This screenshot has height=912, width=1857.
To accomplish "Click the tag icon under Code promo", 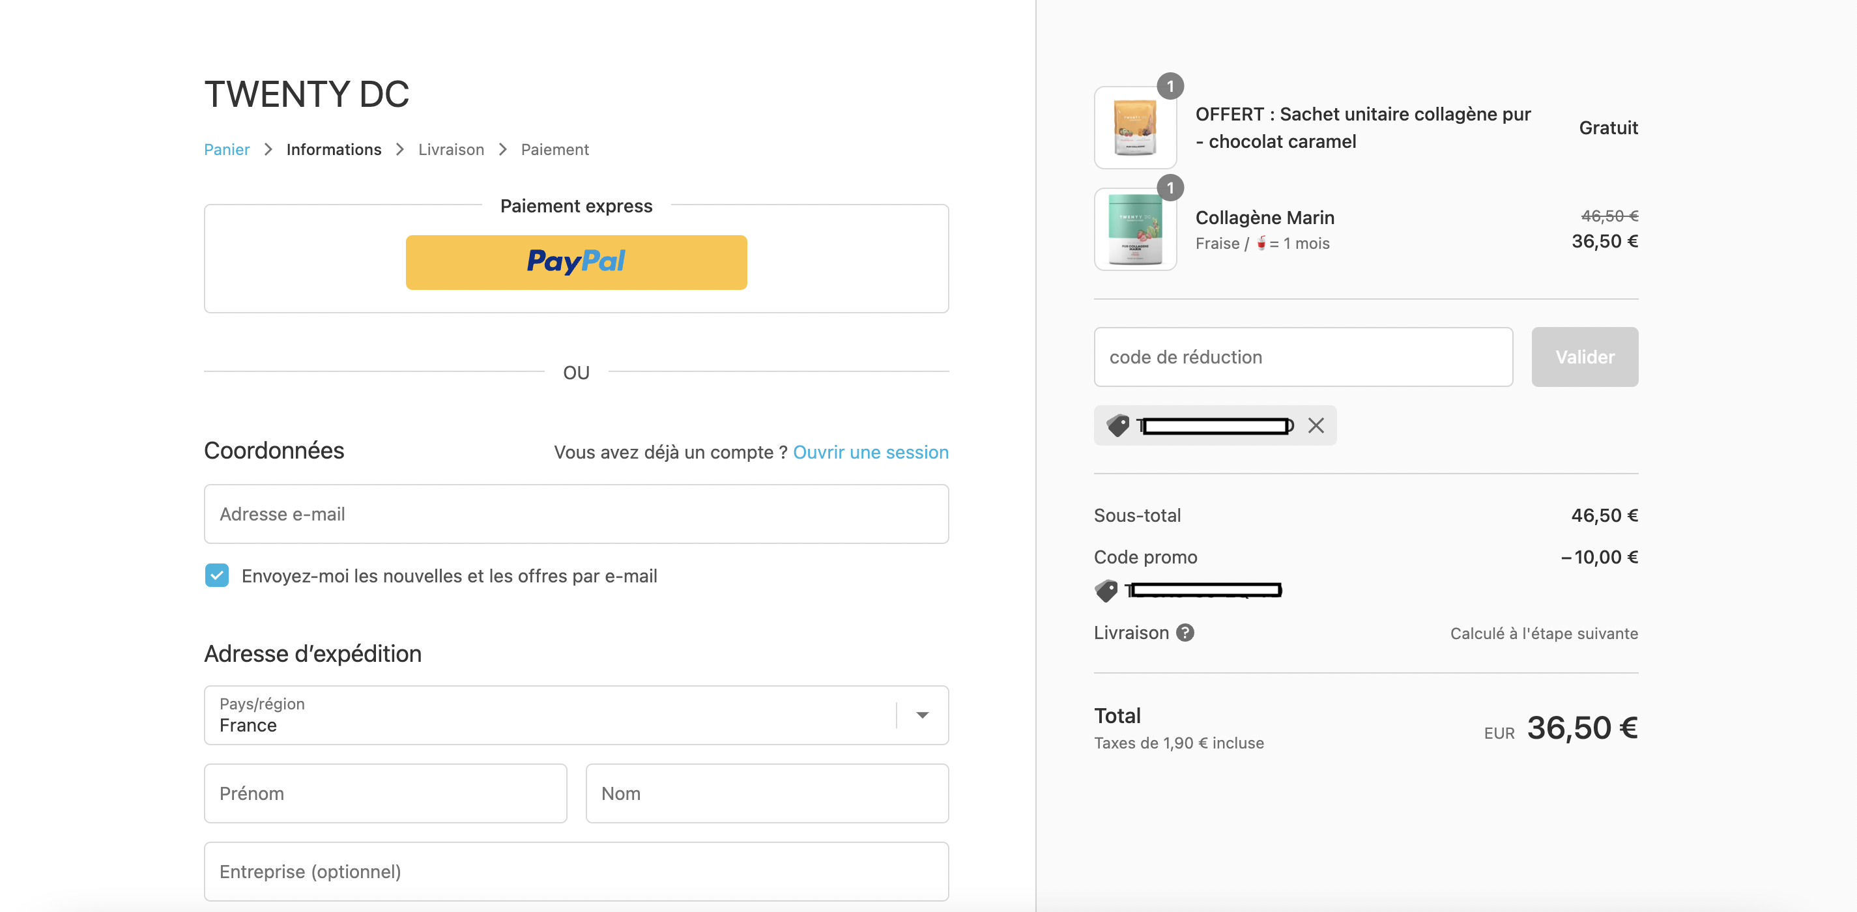I will (1106, 590).
